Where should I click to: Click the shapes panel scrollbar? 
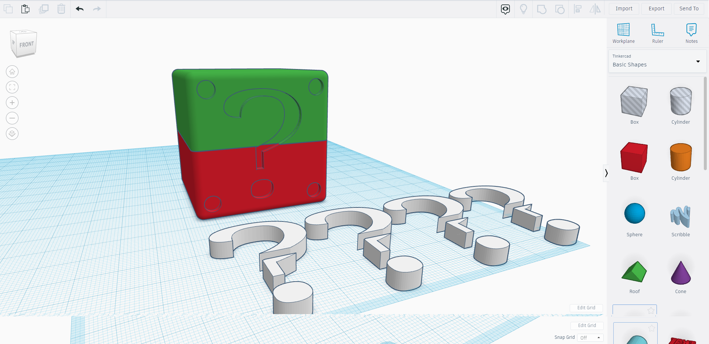tap(705, 124)
